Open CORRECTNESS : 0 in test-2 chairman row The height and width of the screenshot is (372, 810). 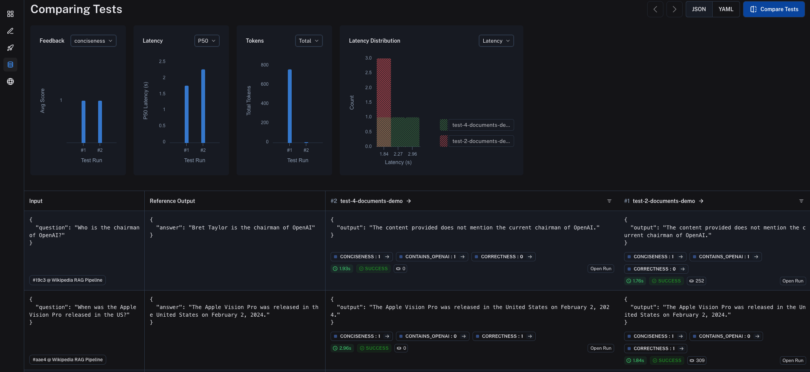(656, 269)
